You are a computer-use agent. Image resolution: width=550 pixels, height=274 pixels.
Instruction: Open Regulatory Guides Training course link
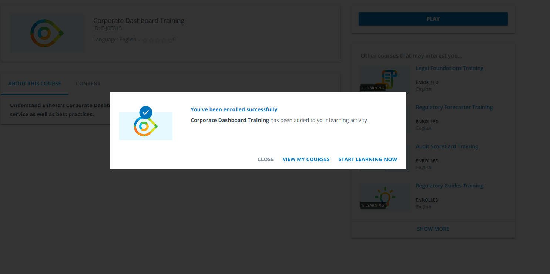(x=449, y=186)
